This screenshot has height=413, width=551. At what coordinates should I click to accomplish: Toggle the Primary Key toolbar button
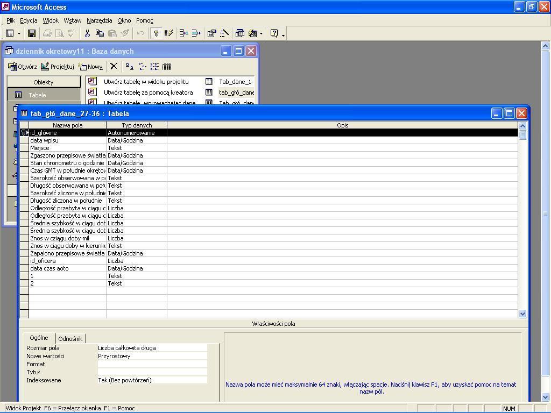(x=156, y=33)
